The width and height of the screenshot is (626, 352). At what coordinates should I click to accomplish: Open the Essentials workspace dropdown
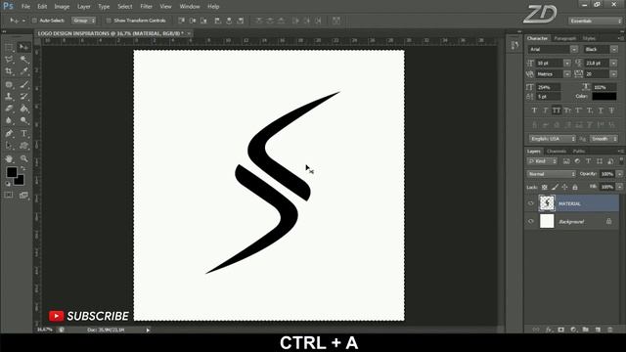tap(596, 21)
